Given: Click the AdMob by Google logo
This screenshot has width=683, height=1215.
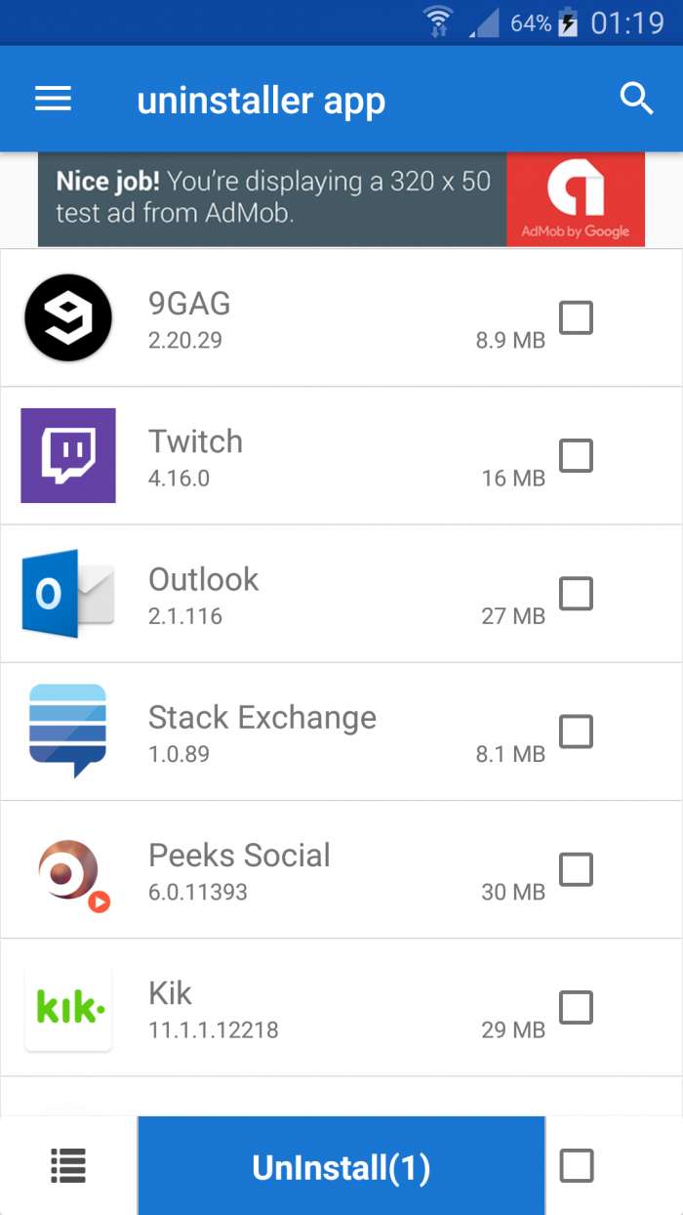Looking at the screenshot, I should (x=575, y=199).
